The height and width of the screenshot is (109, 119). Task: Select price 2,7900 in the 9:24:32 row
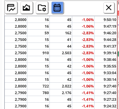point(21,106)
